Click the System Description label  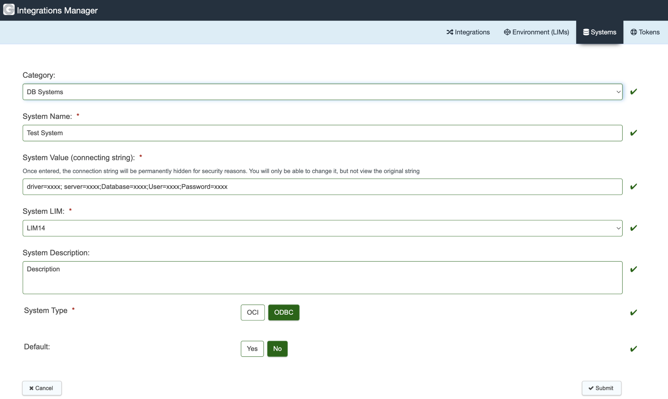click(56, 253)
